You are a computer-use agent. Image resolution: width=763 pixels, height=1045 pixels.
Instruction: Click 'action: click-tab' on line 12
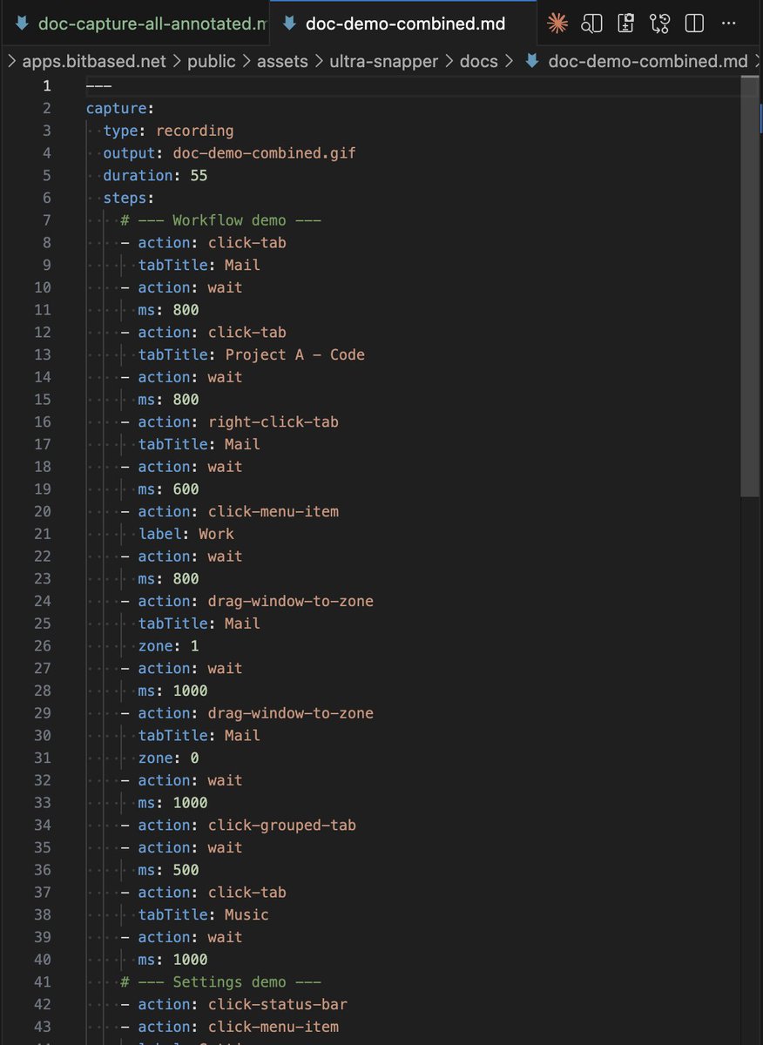click(212, 332)
